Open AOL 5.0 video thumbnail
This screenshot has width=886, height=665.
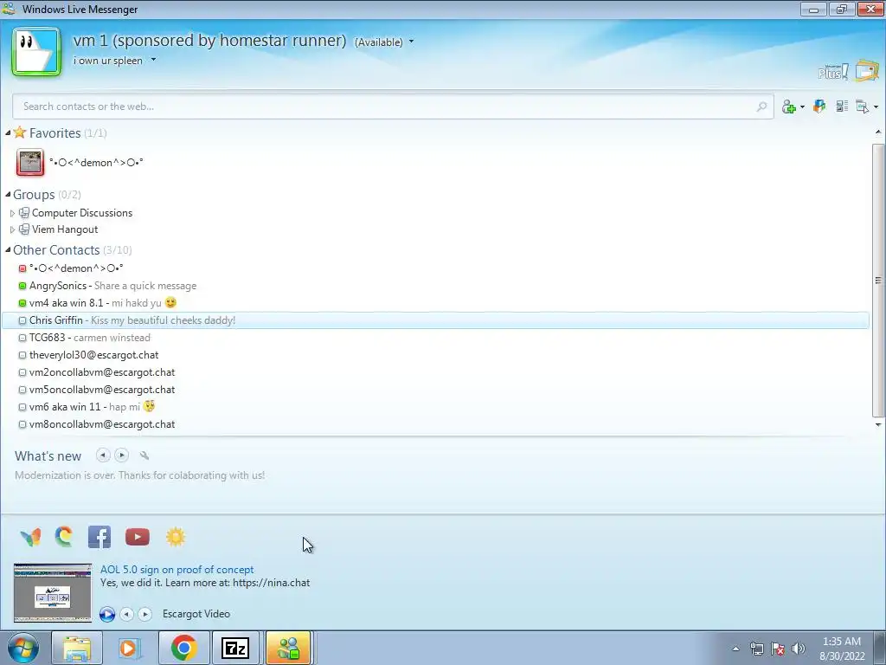coord(53,592)
